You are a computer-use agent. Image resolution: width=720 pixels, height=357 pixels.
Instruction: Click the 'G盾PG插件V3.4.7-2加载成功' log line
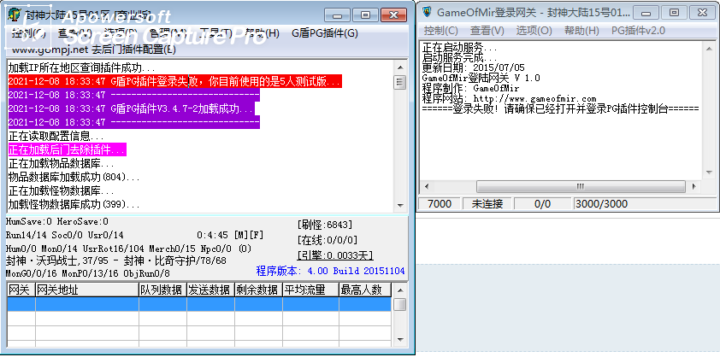coord(131,108)
